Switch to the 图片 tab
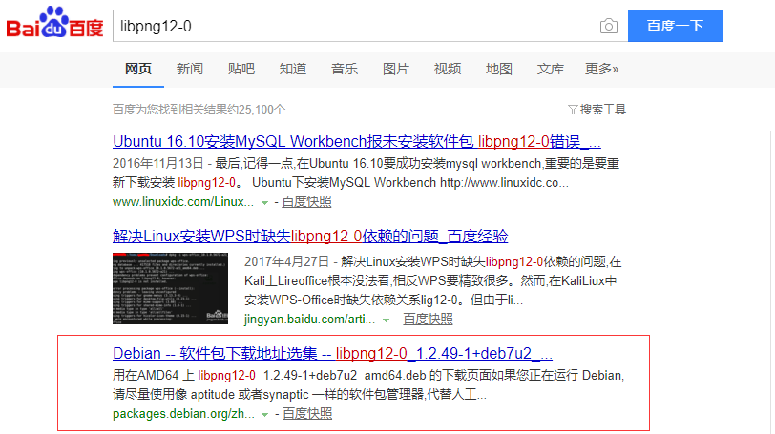The height and width of the screenshot is (434, 775). point(396,69)
